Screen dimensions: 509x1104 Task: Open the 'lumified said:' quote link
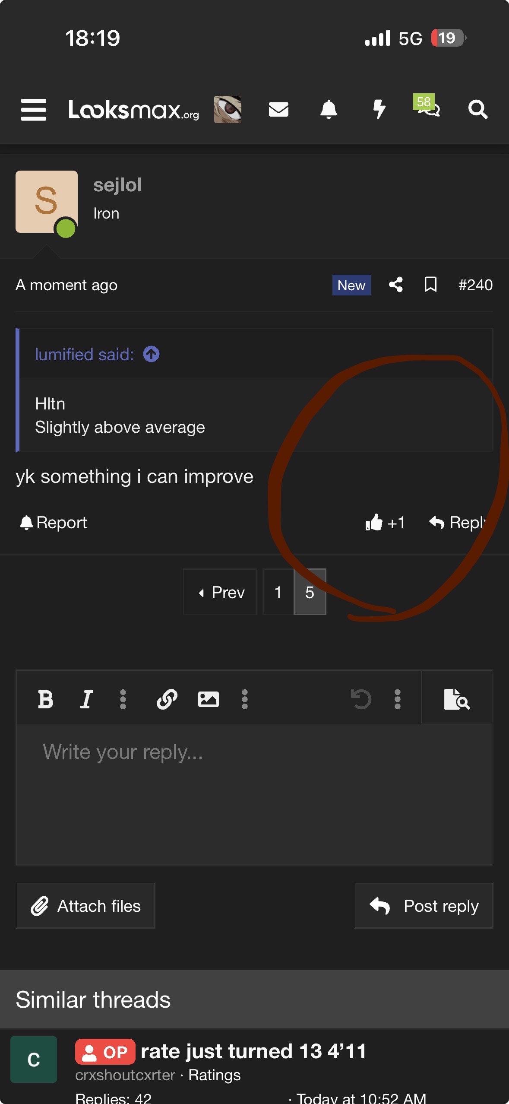(x=85, y=355)
